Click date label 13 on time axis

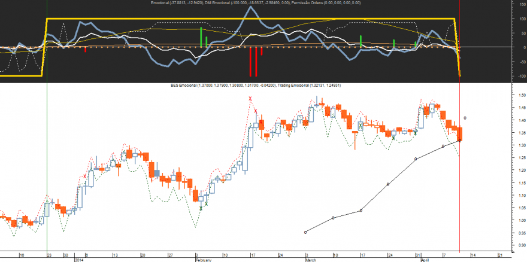115,255
